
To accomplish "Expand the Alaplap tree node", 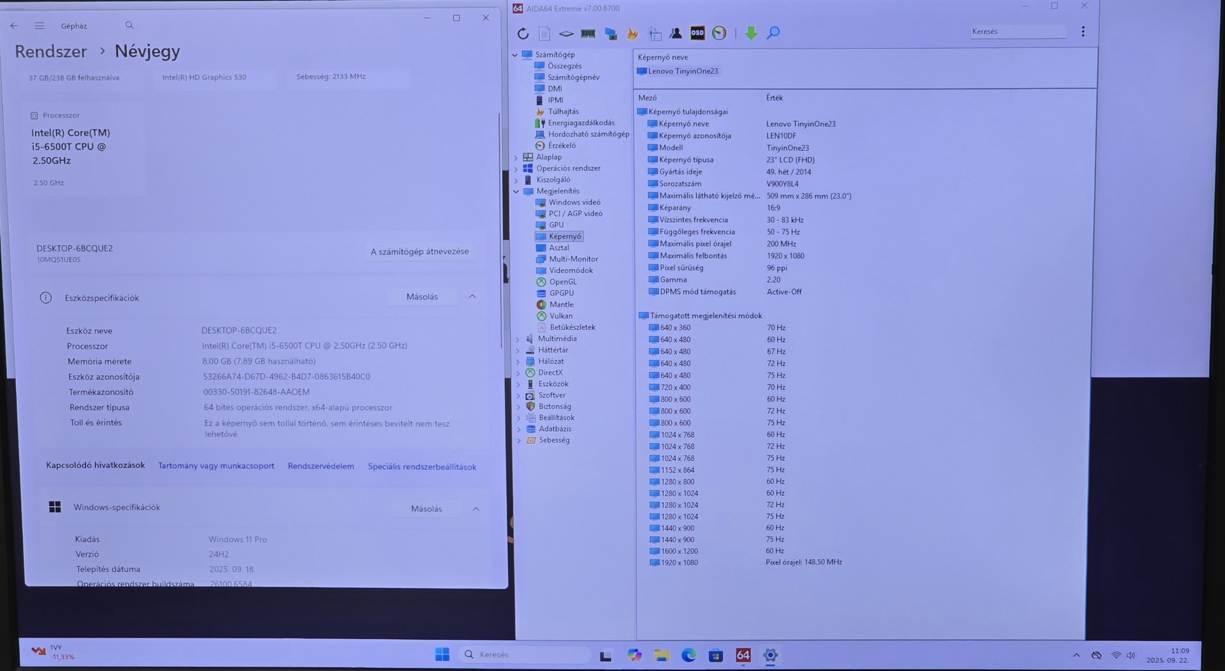I will pos(516,157).
